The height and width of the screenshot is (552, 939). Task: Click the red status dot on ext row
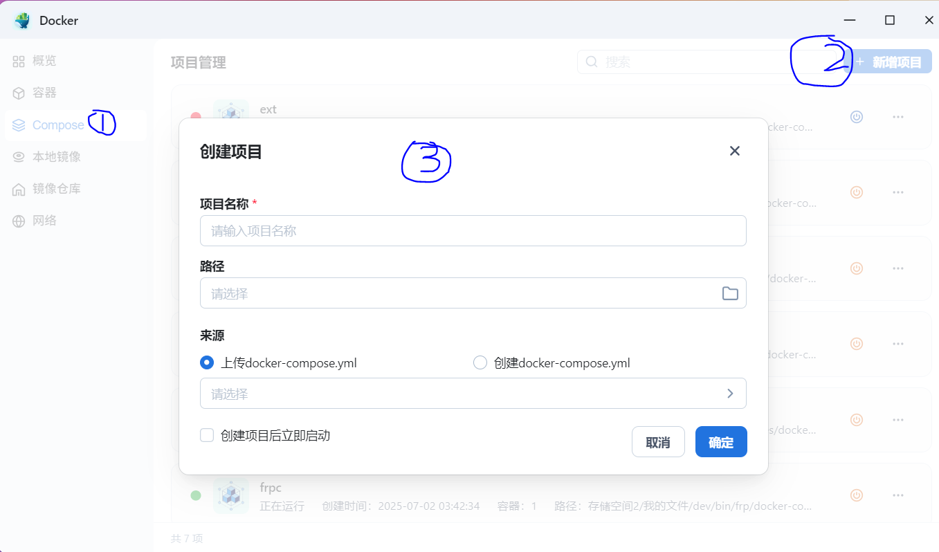(x=196, y=116)
